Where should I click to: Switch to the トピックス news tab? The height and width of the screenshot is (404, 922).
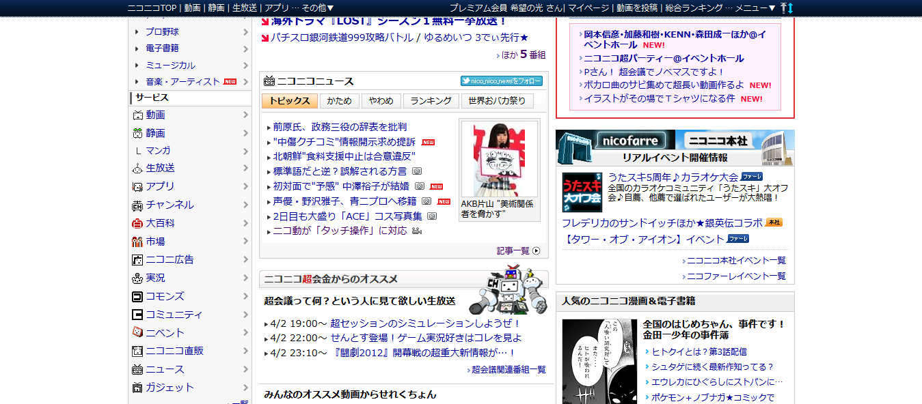290,101
